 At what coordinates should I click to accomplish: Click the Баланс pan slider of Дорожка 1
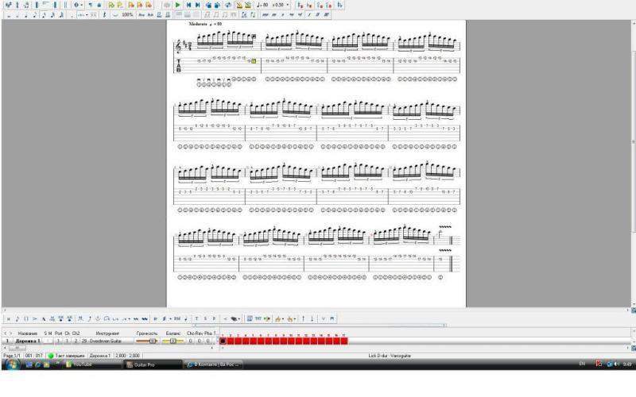pyautogui.click(x=173, y=341)
